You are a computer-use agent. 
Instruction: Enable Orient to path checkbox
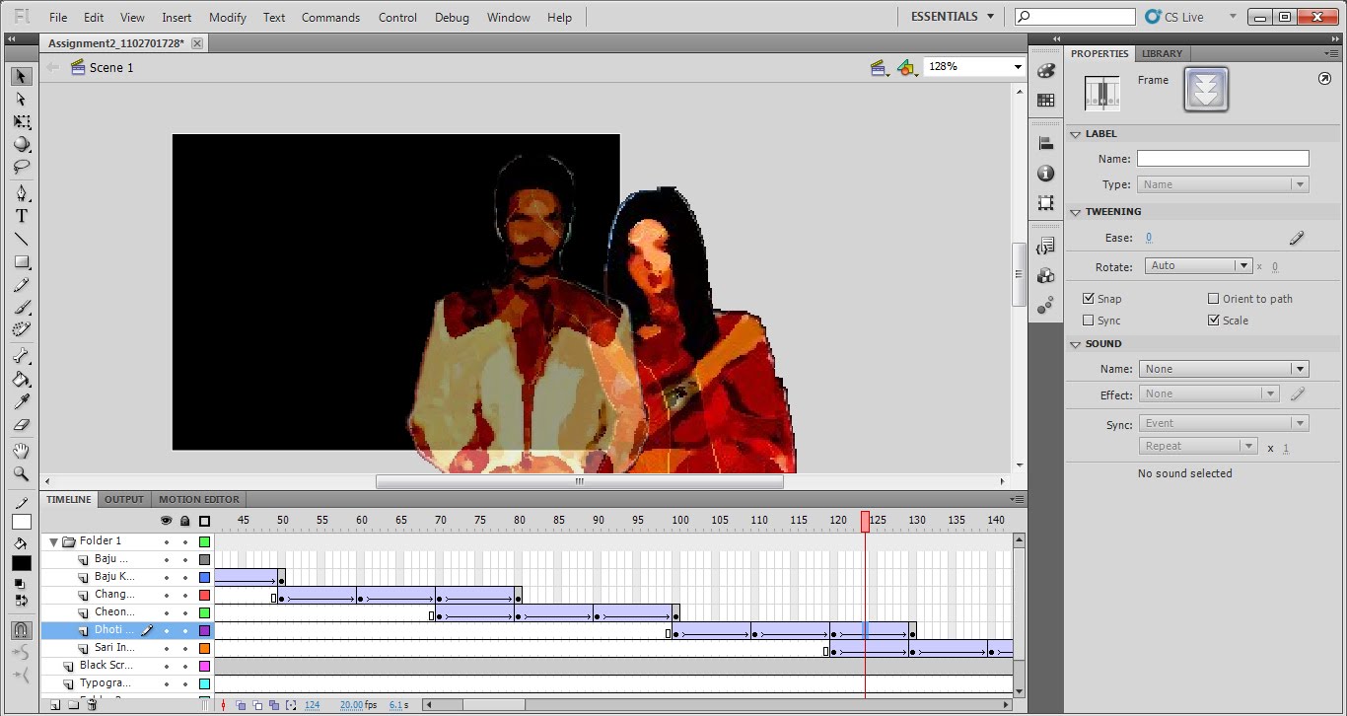(1214, 299)
